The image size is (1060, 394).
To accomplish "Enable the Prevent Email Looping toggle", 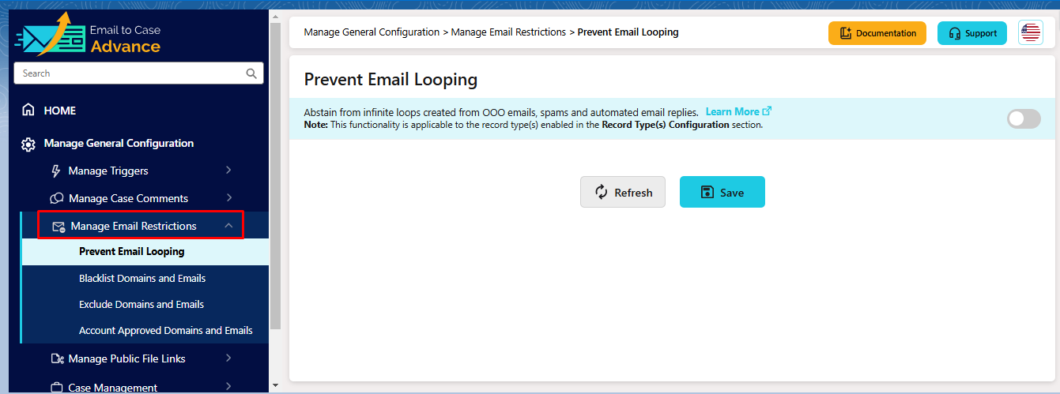I will pos(1024,119).
